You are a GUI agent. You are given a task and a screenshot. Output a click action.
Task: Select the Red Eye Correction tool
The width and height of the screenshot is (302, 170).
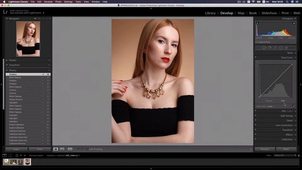click(x=270, y=48)
